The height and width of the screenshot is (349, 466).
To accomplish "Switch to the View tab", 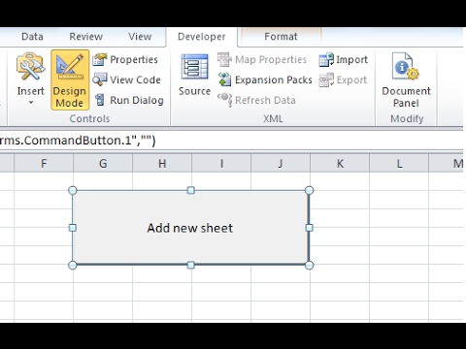I will pos(140,37).
